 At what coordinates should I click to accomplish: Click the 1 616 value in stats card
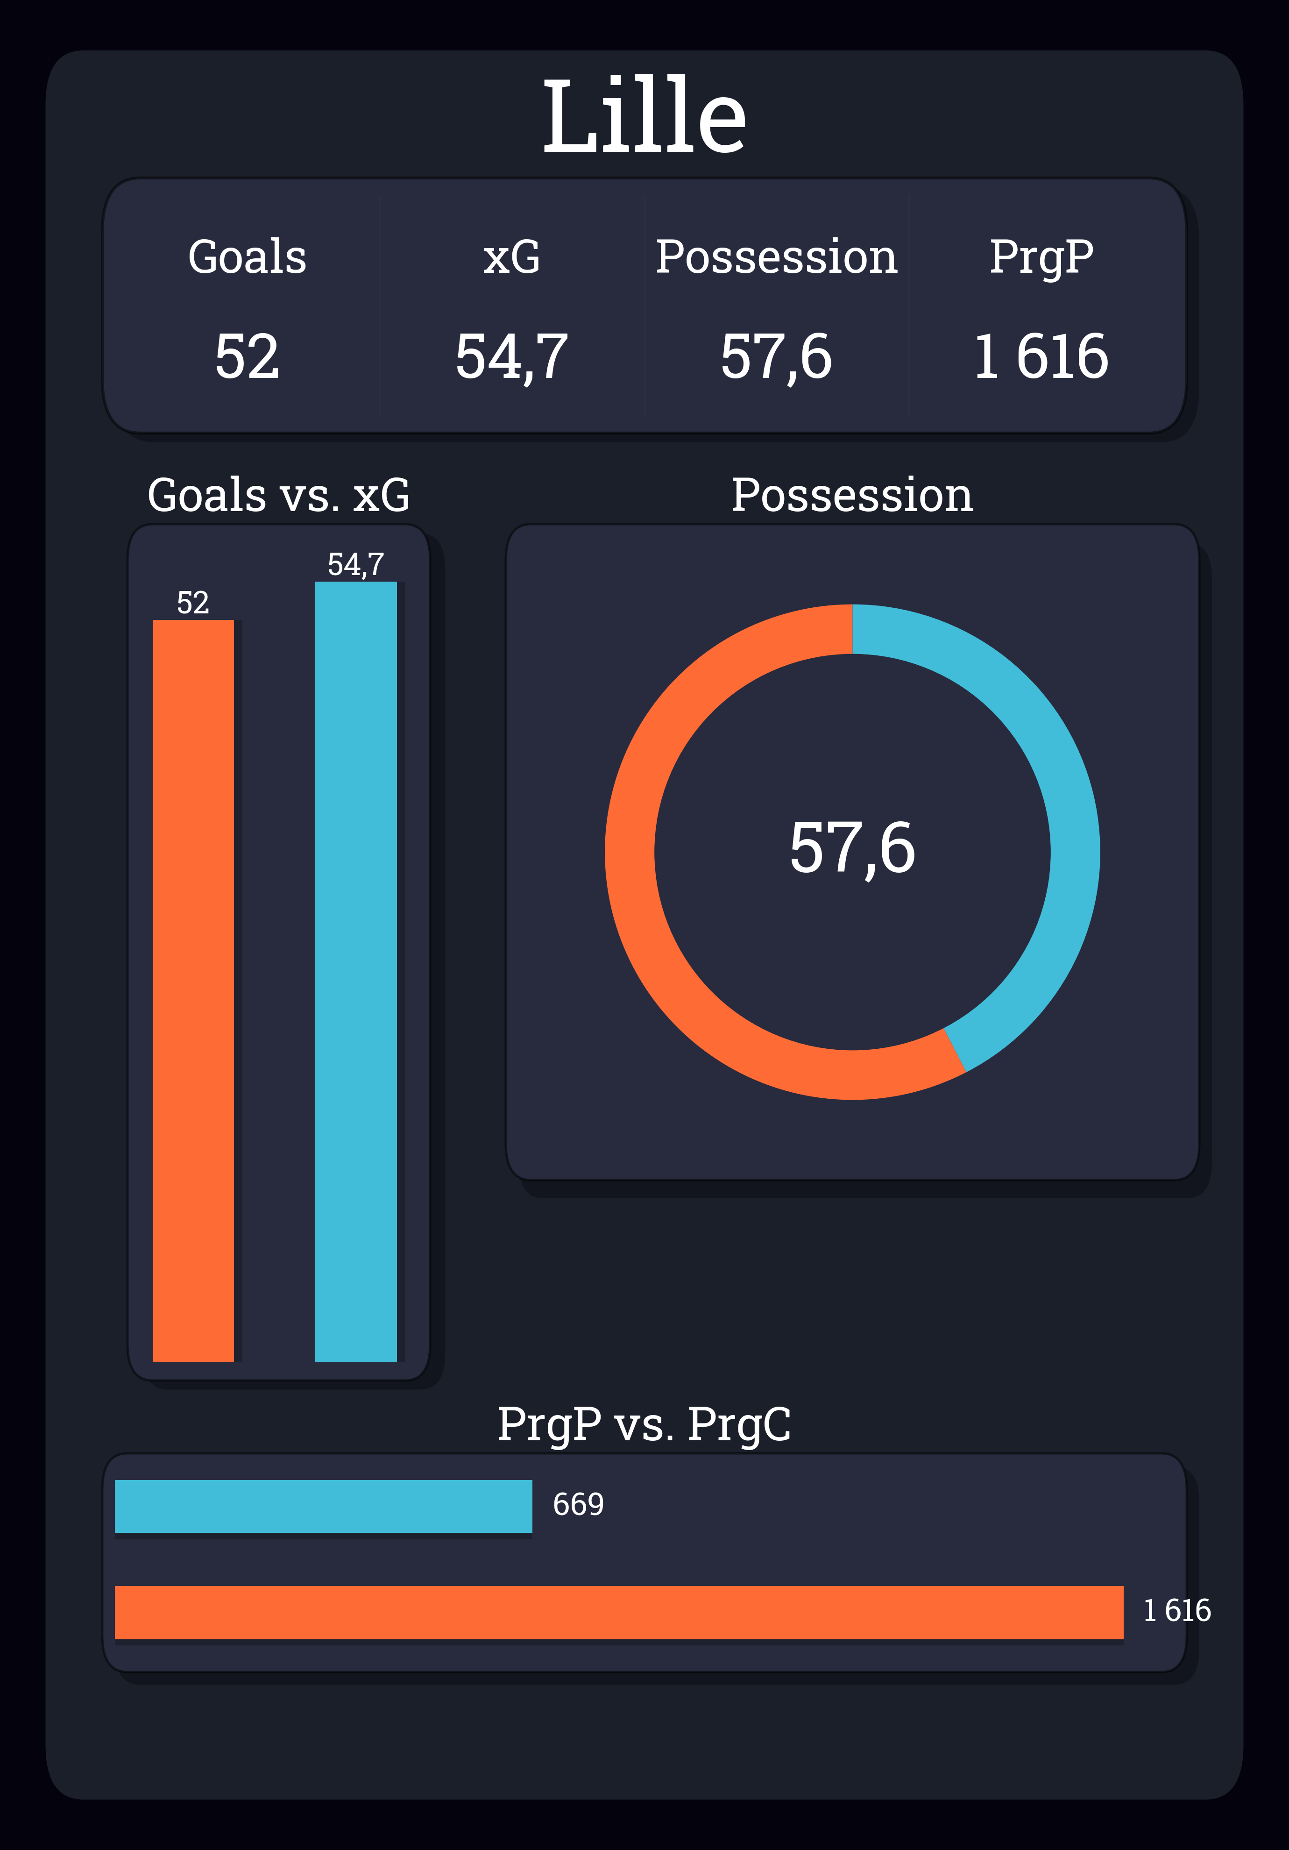click(1041, 356)
